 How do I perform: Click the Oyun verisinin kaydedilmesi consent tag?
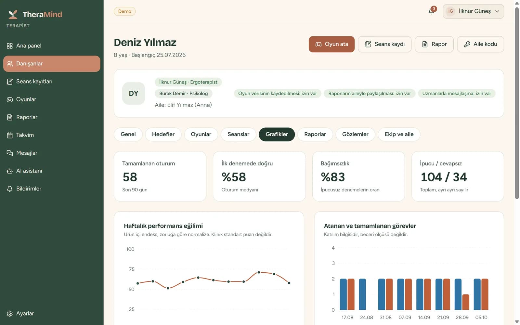pyautogui.click(x=278, y=94)
